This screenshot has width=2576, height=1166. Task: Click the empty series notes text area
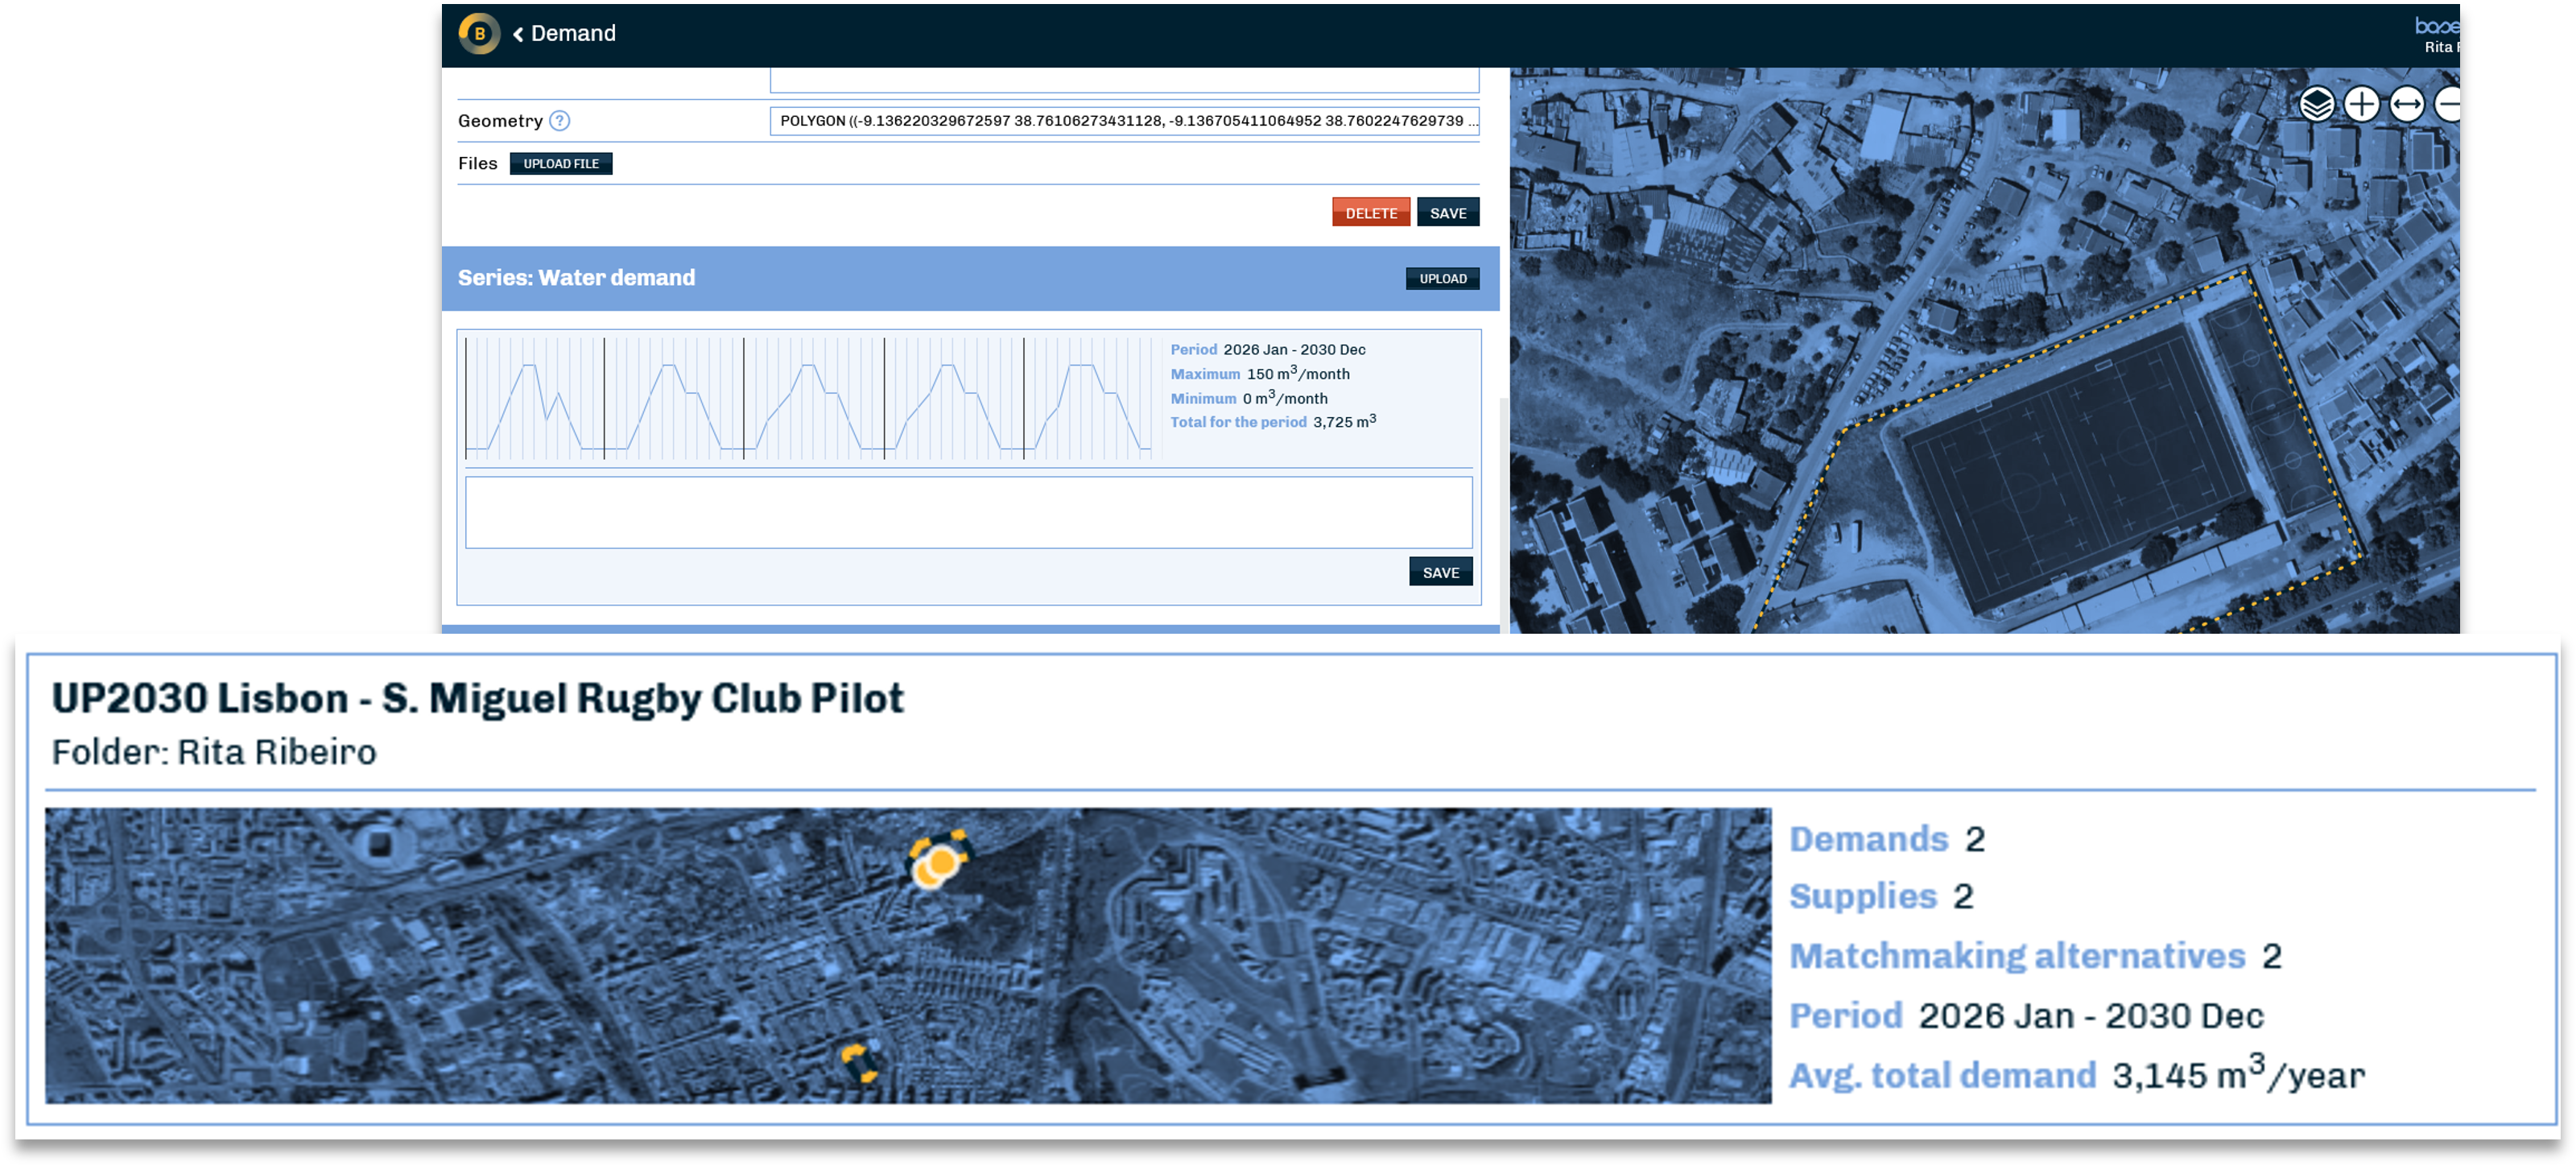tap(969, 512)
